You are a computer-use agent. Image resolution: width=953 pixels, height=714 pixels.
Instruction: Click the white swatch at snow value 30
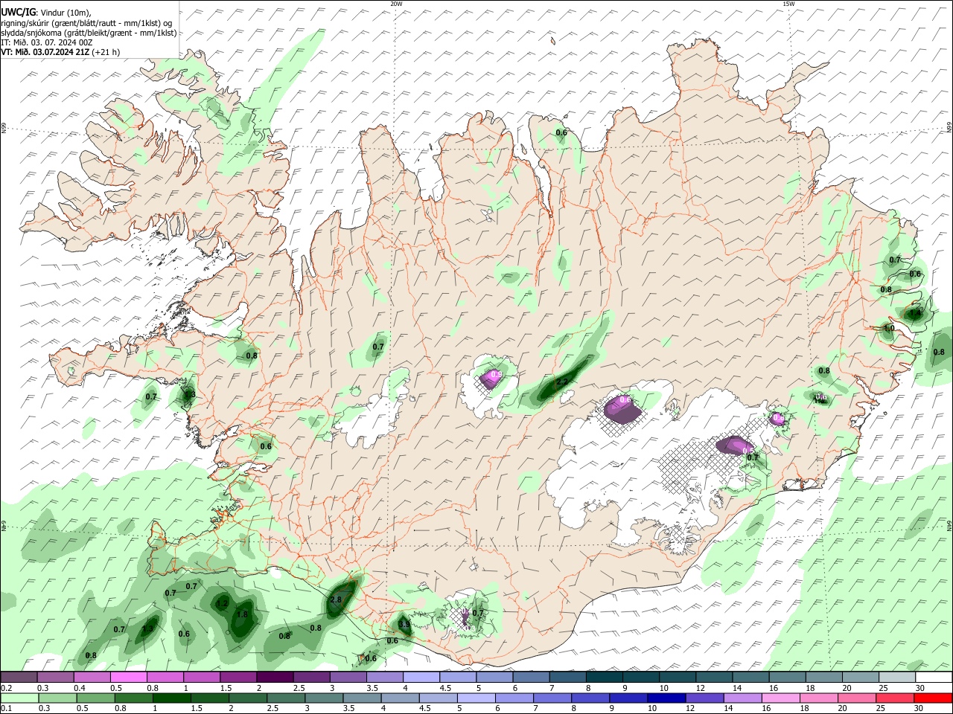click(x=934, y=677)
